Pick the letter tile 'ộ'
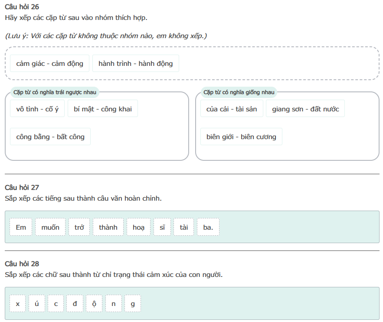The height and width of the screenshot is (322, 383). pos(94,304)
